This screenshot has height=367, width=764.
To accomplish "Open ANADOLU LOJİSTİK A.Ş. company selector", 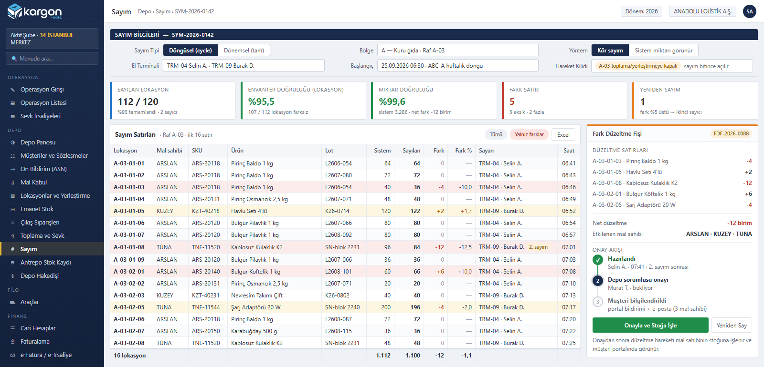I will (x=702, y=11).
